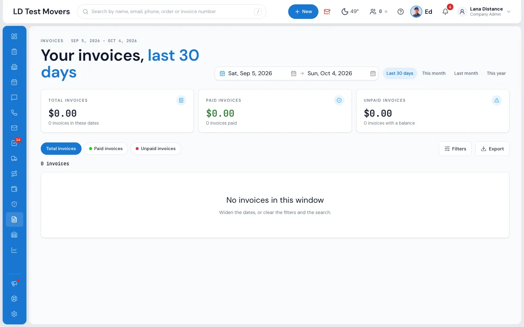Open calendar picker for end date
This screenshot has width=524, height=327.
point(373,73)
